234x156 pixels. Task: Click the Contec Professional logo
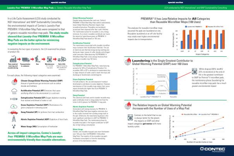[x=213, y=150]
